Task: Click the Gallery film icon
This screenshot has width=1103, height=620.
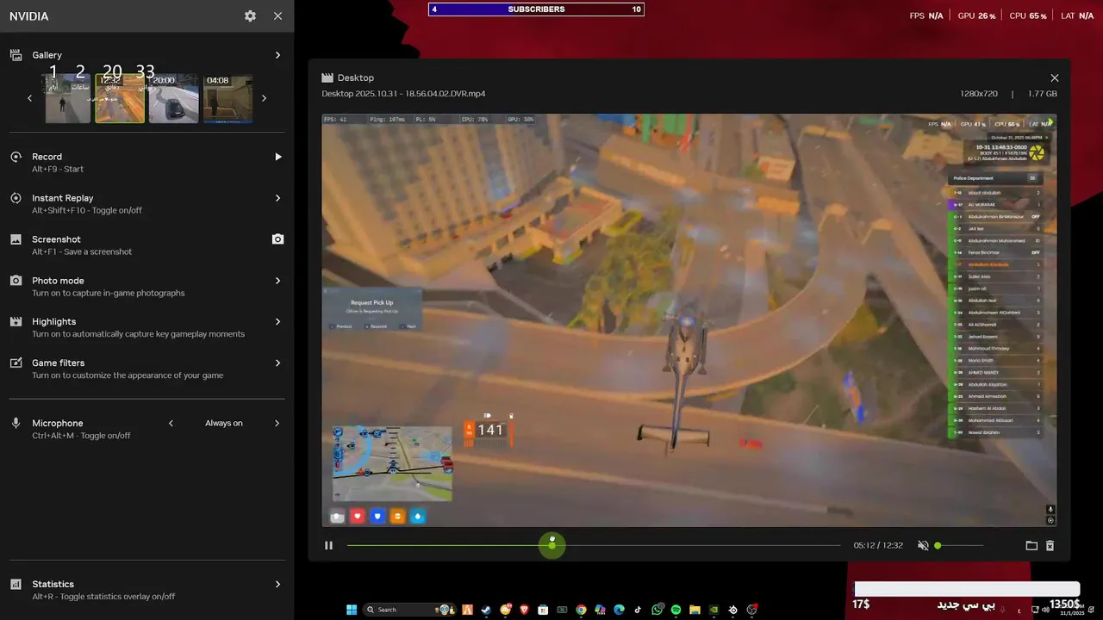Action: click(x=16, y=55)
